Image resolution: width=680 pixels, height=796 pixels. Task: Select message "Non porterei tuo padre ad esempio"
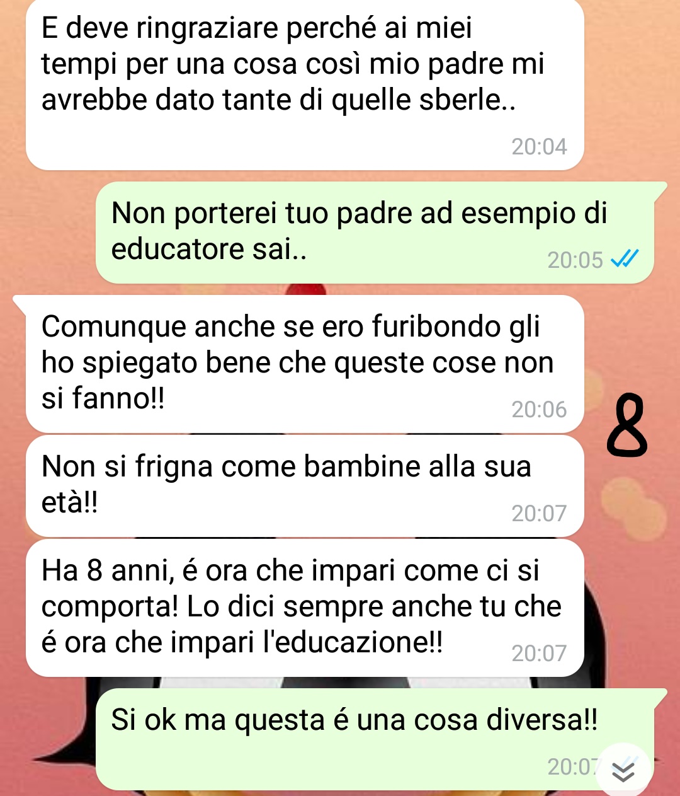(x=375, y=233)
